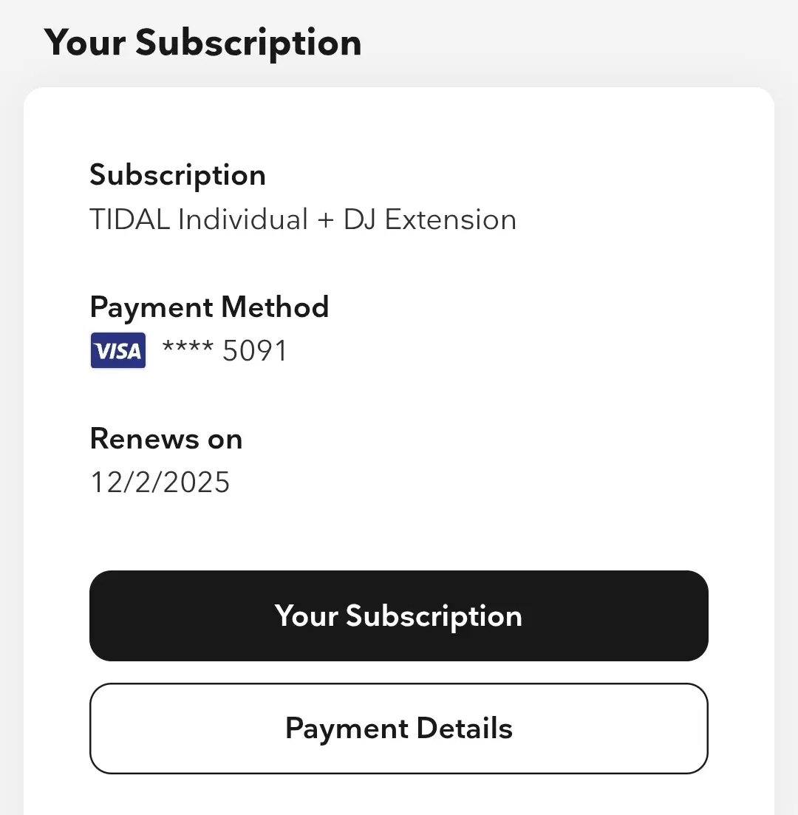Select the Subscription section label
Viewport: 798px width, 815px height.
178,176
